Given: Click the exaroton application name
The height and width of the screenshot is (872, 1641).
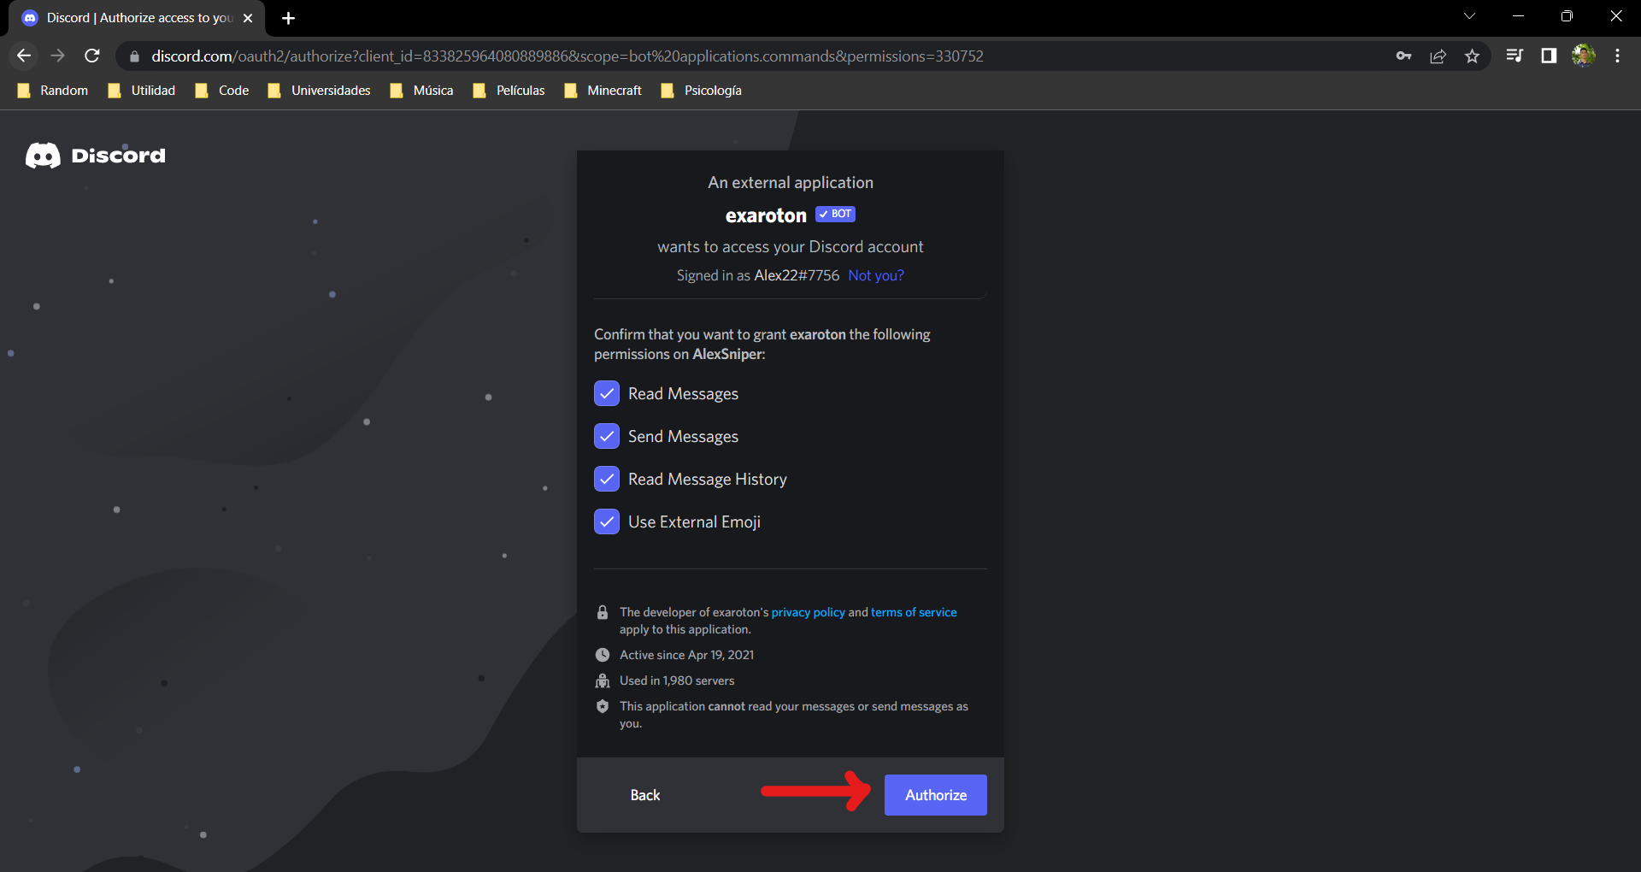Looking at the screenshot, I should (766, 215).
